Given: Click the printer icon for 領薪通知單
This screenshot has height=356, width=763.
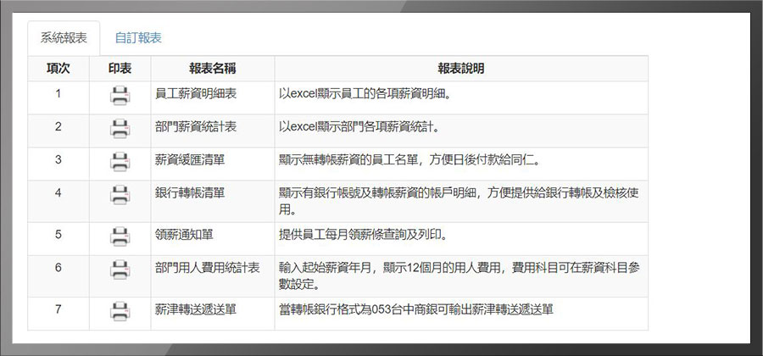Looking at the screenshot, I should 120,236.
